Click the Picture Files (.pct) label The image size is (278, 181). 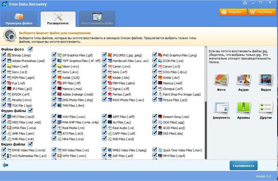(x=175, y=100)
